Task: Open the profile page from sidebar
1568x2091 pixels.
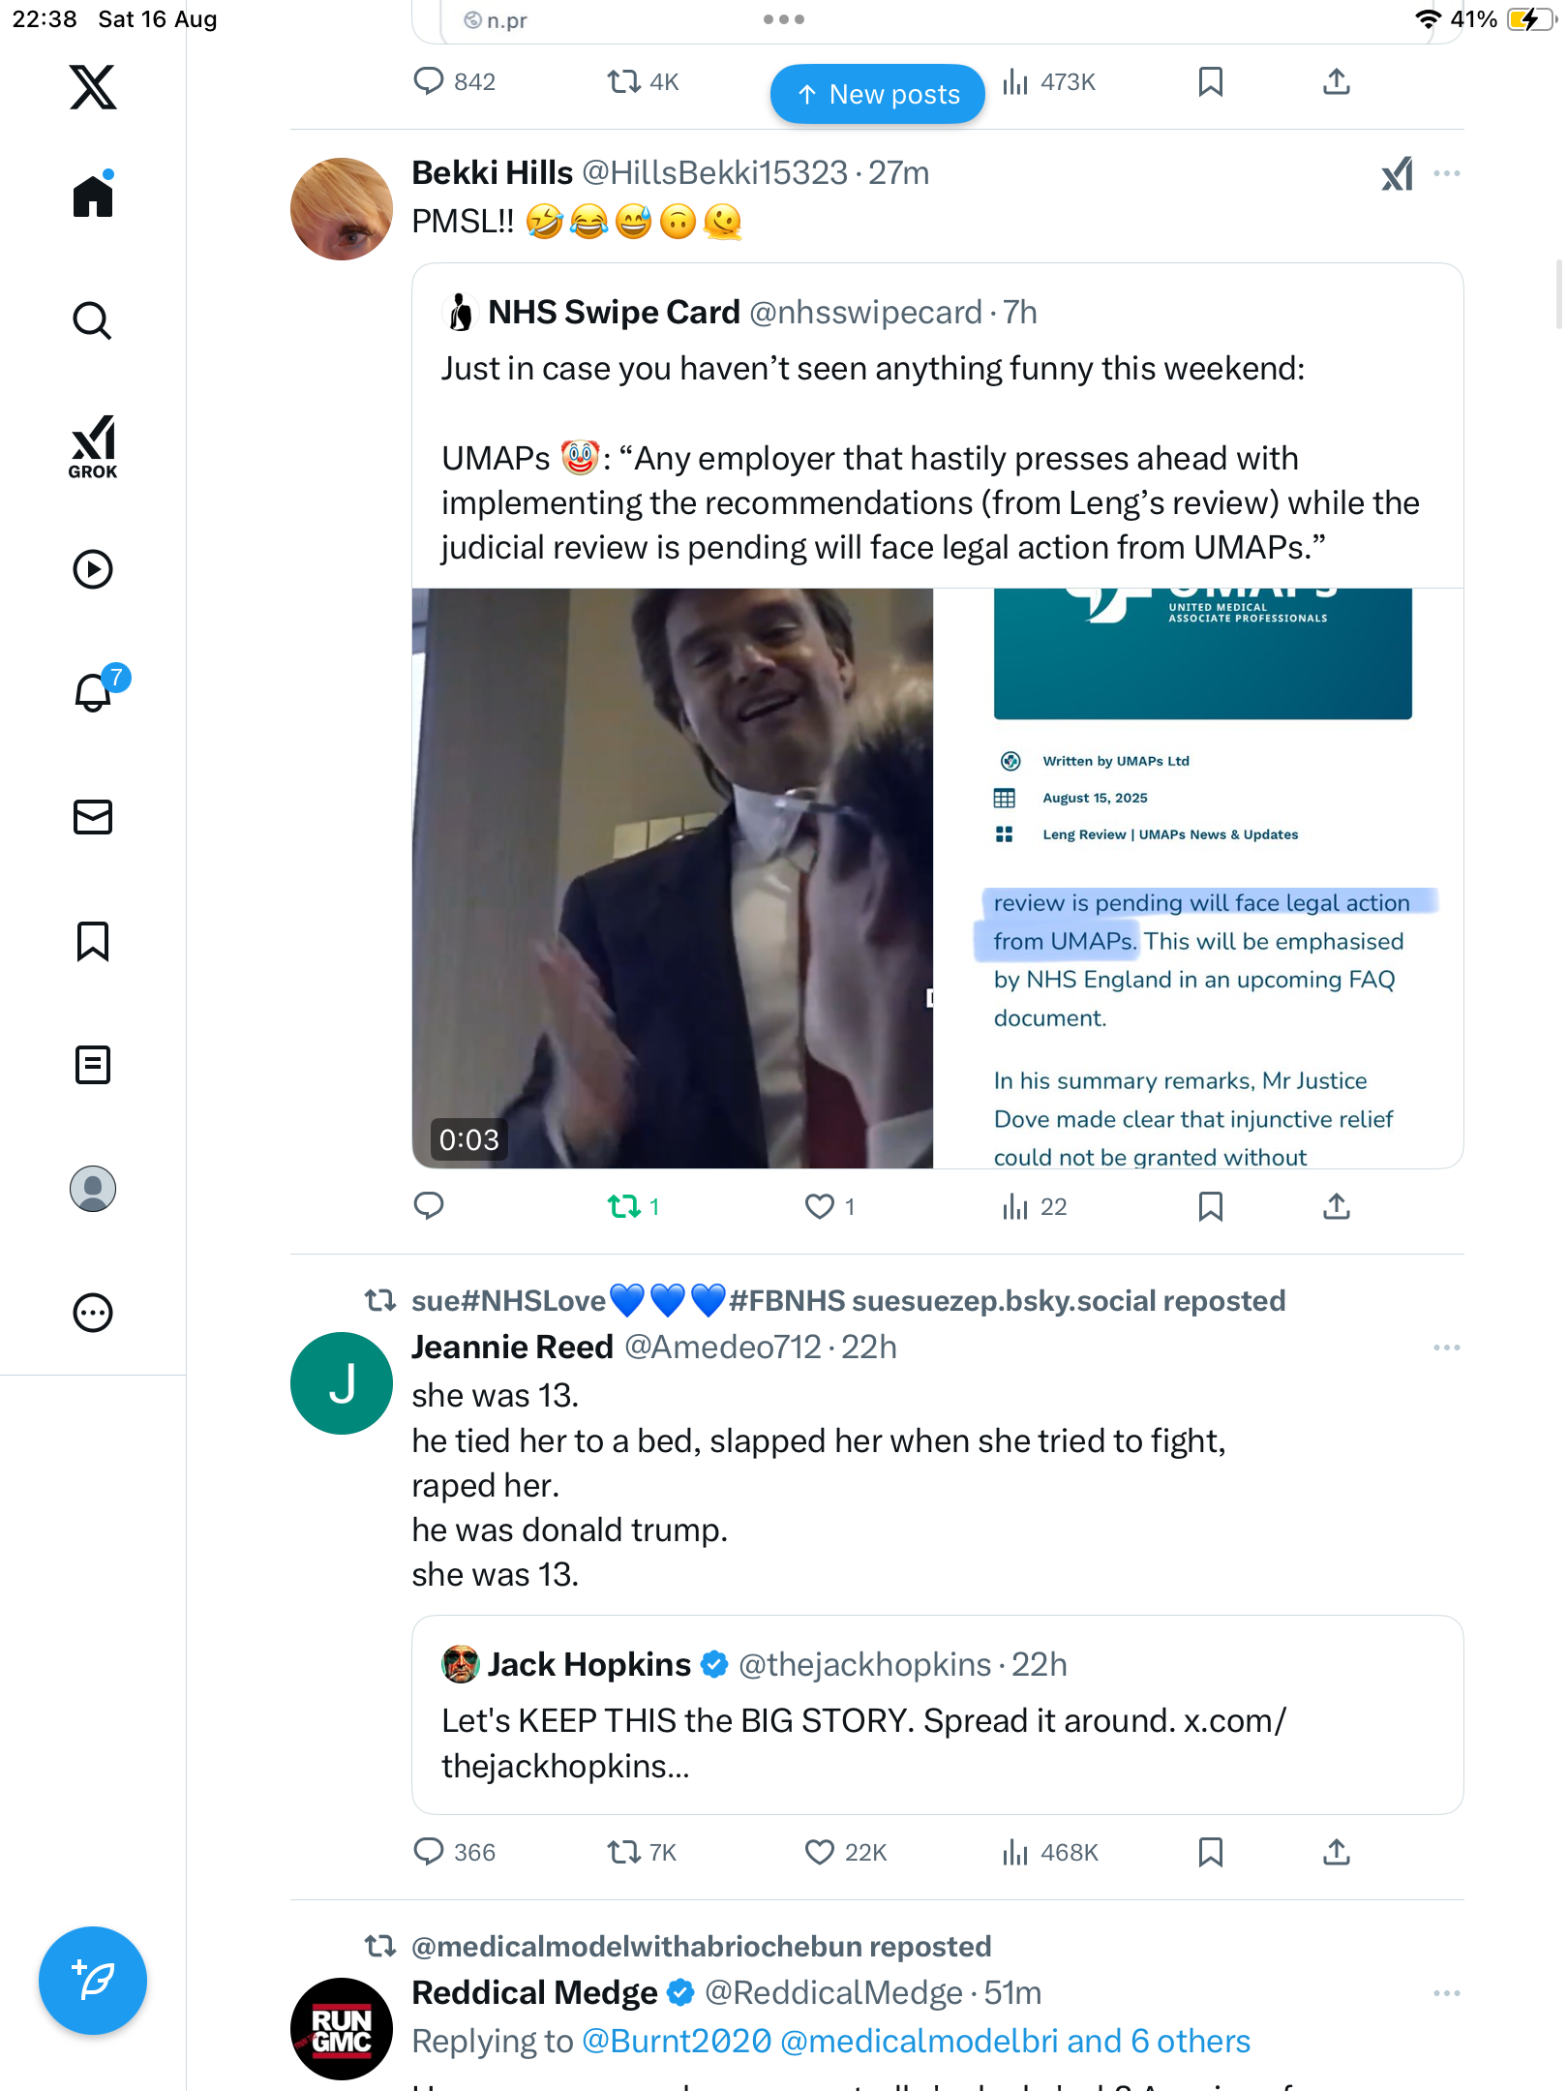Action: point(93,1189)
